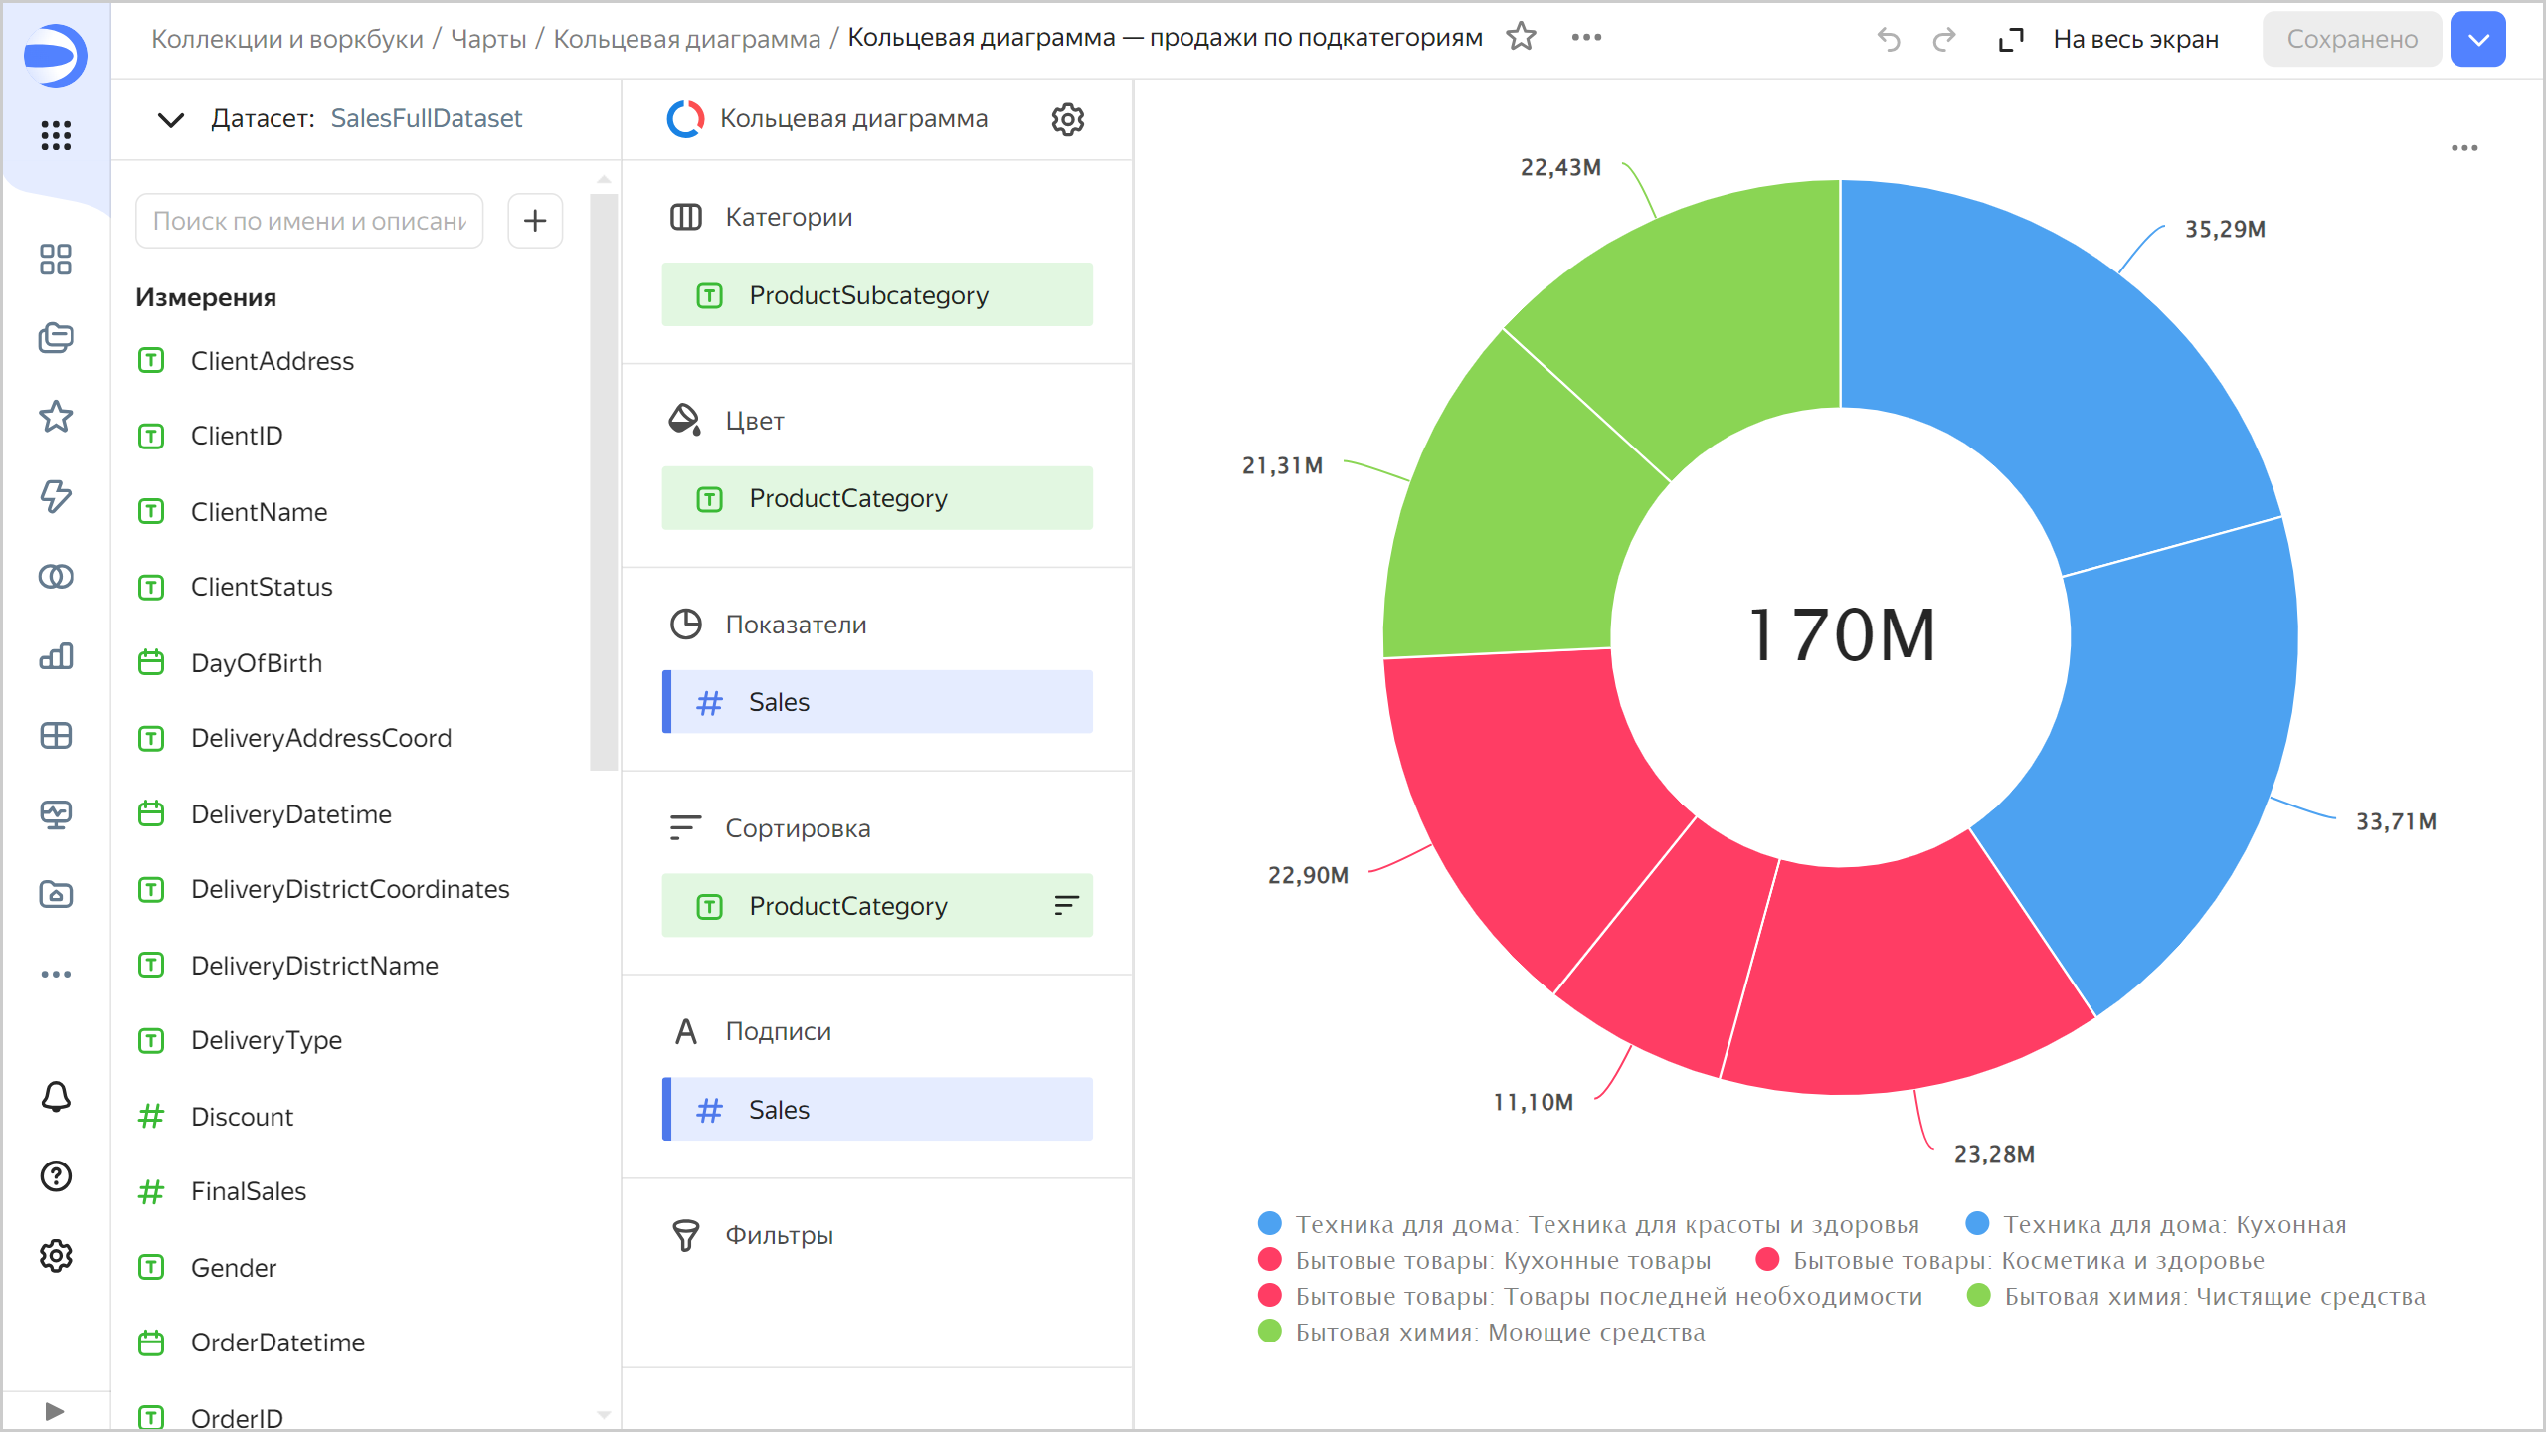Screen dimensions: 2546x1432
Task: Open the notifications bell
Action: point(56,1097)
